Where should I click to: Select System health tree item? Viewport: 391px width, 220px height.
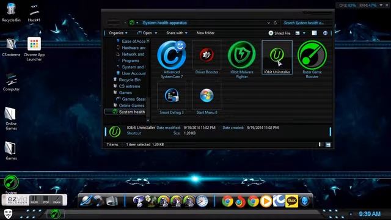(x=125, y=112)
